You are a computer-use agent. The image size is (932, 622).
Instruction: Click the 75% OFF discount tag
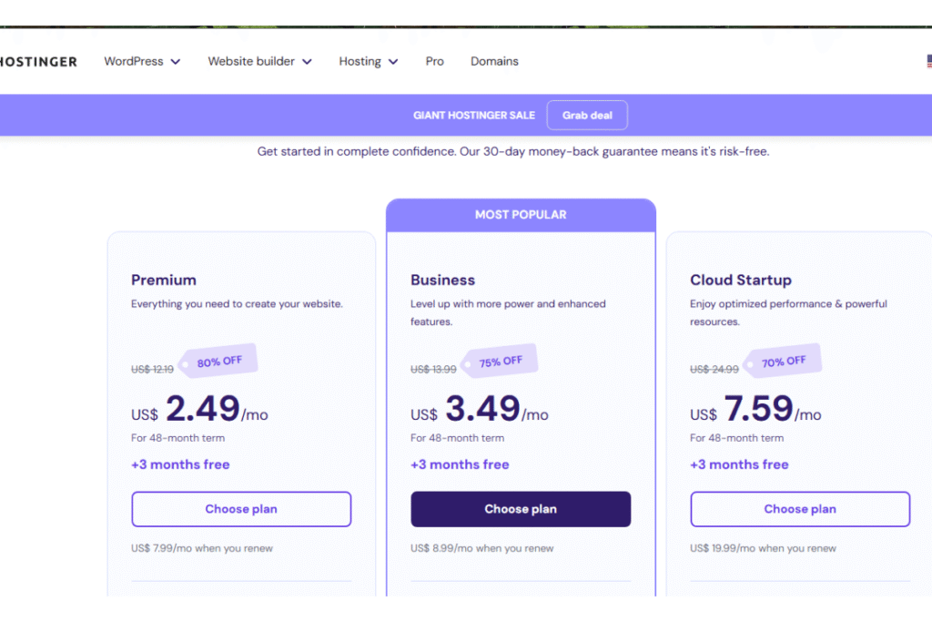point(500,361)
